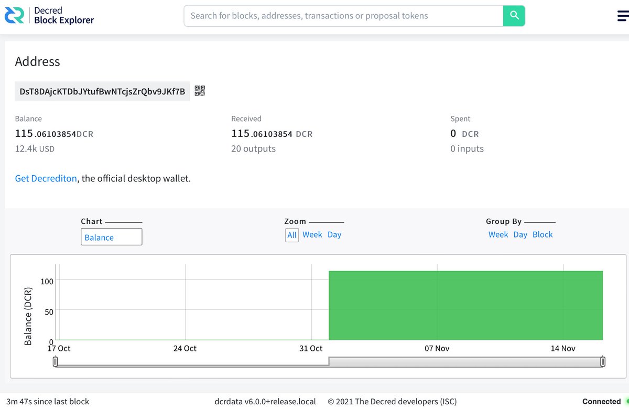The image size is (629, 409).
Task: Click the Address page heading
Action: coord(37,61)
